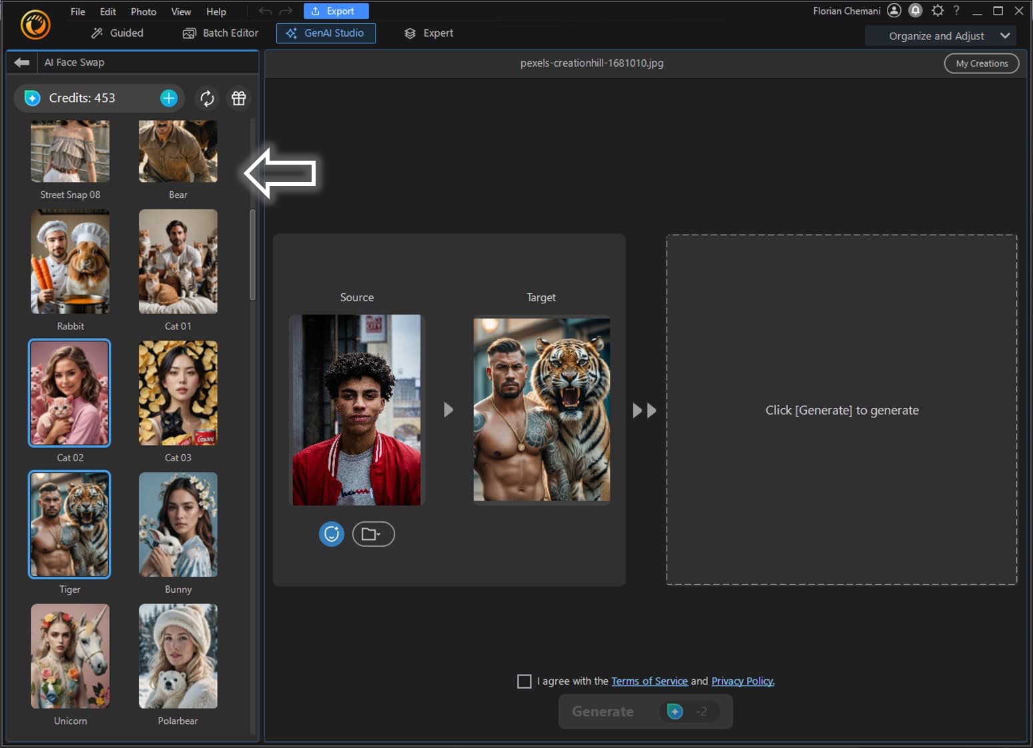
Task: Open the Guided editing mode
Action: coord(117,33)
